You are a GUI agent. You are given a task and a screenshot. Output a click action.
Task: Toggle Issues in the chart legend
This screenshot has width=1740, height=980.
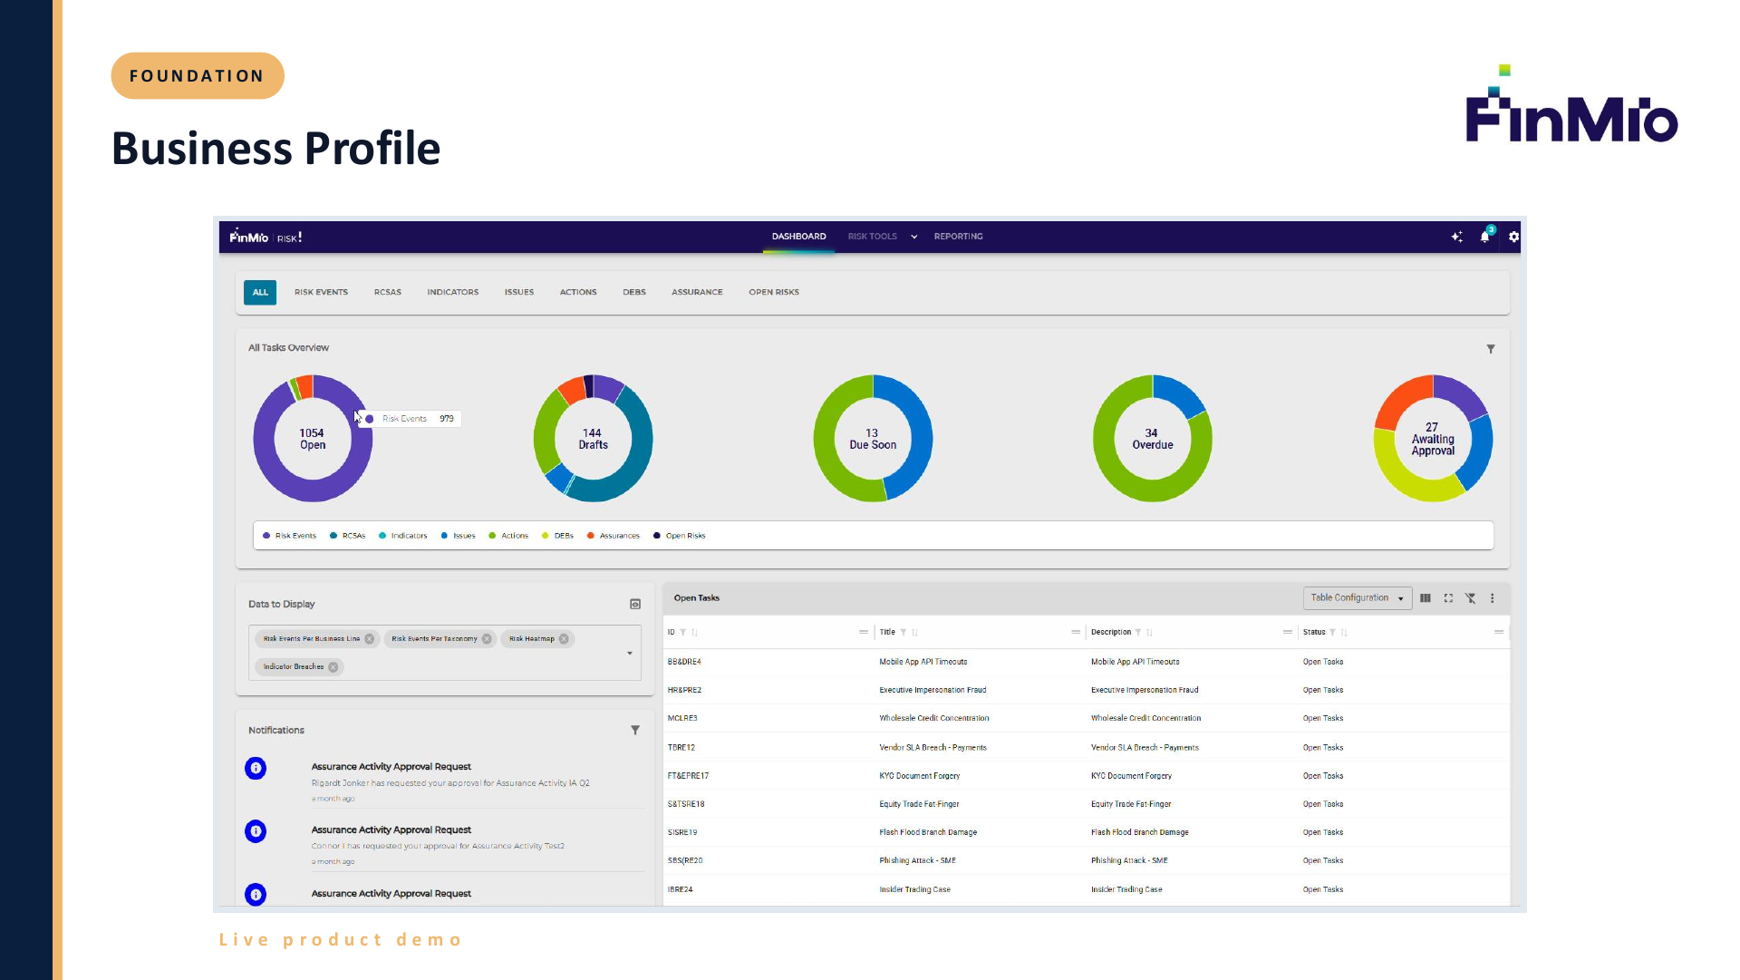tap(458, 536)
